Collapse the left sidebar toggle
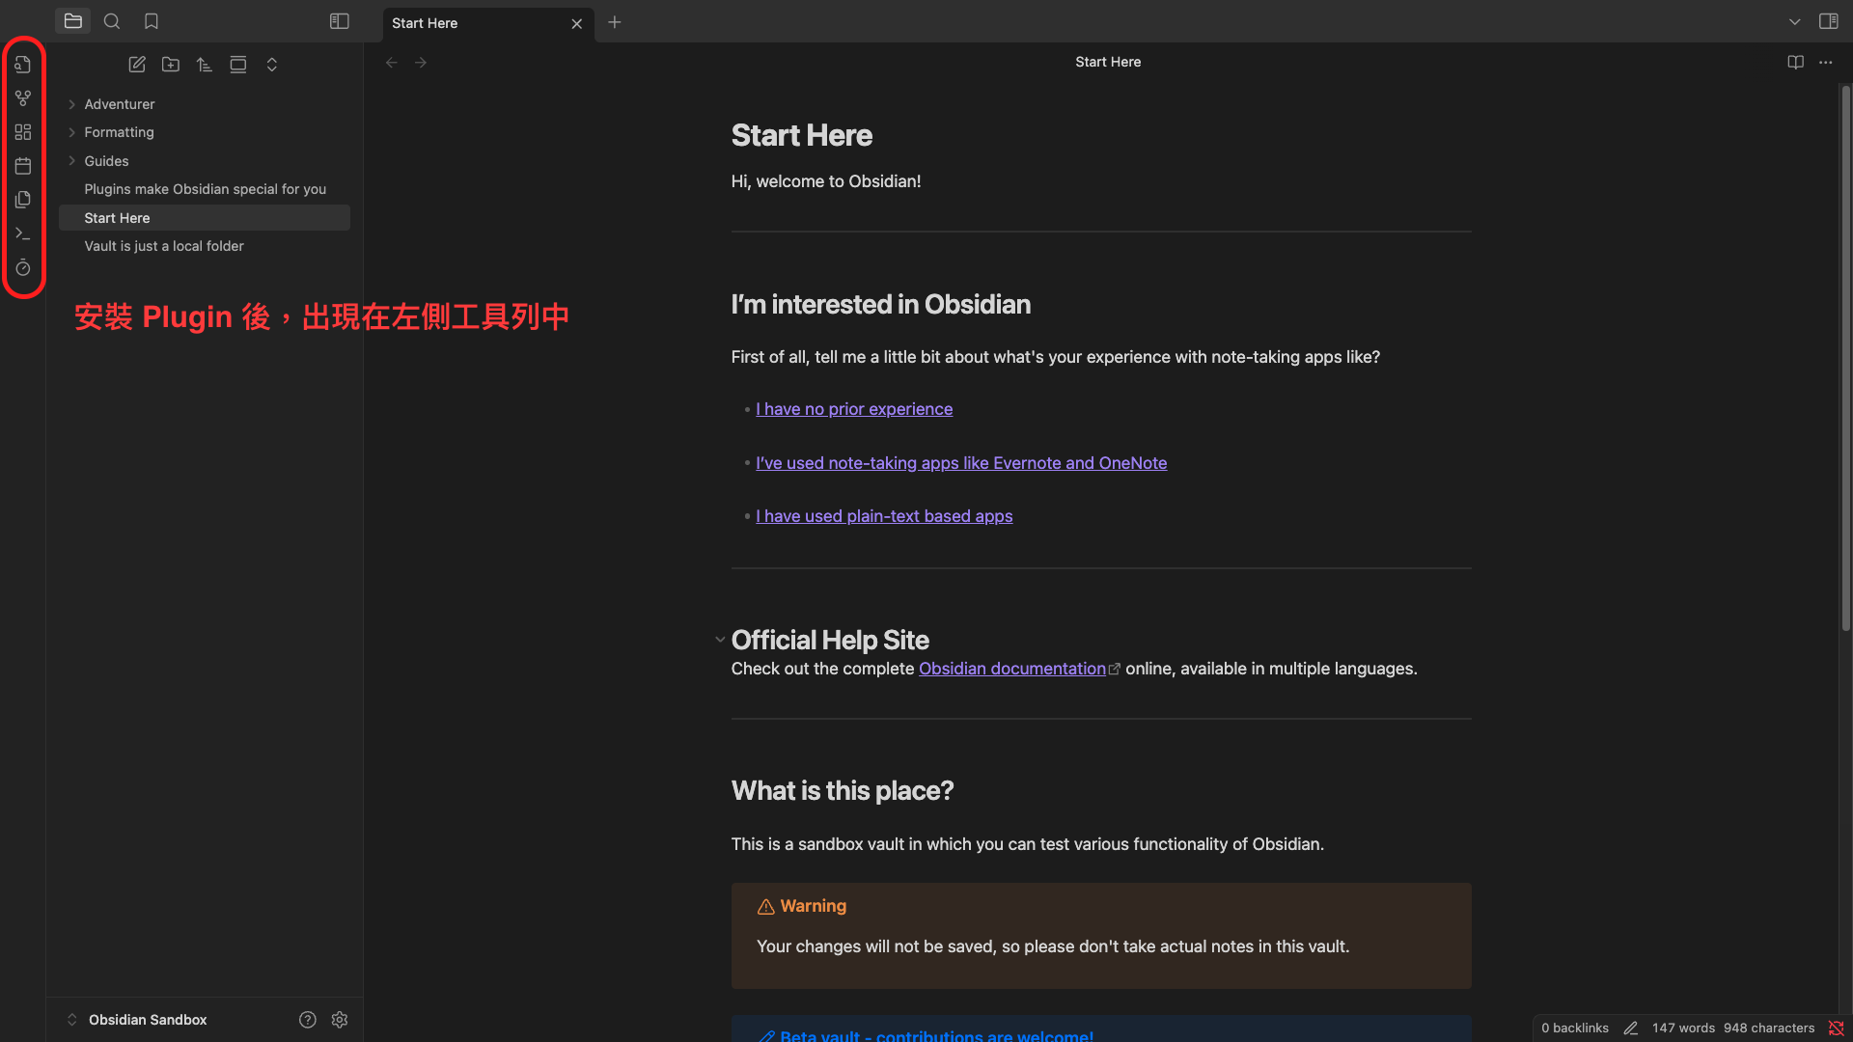This screenshot has height=1042, width=1853. click(340, 21)
